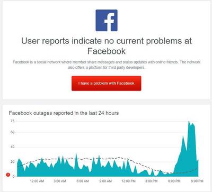Click the 9:00 AM time axis label
This screenshot has width=212, height=192.
(105, 181)
